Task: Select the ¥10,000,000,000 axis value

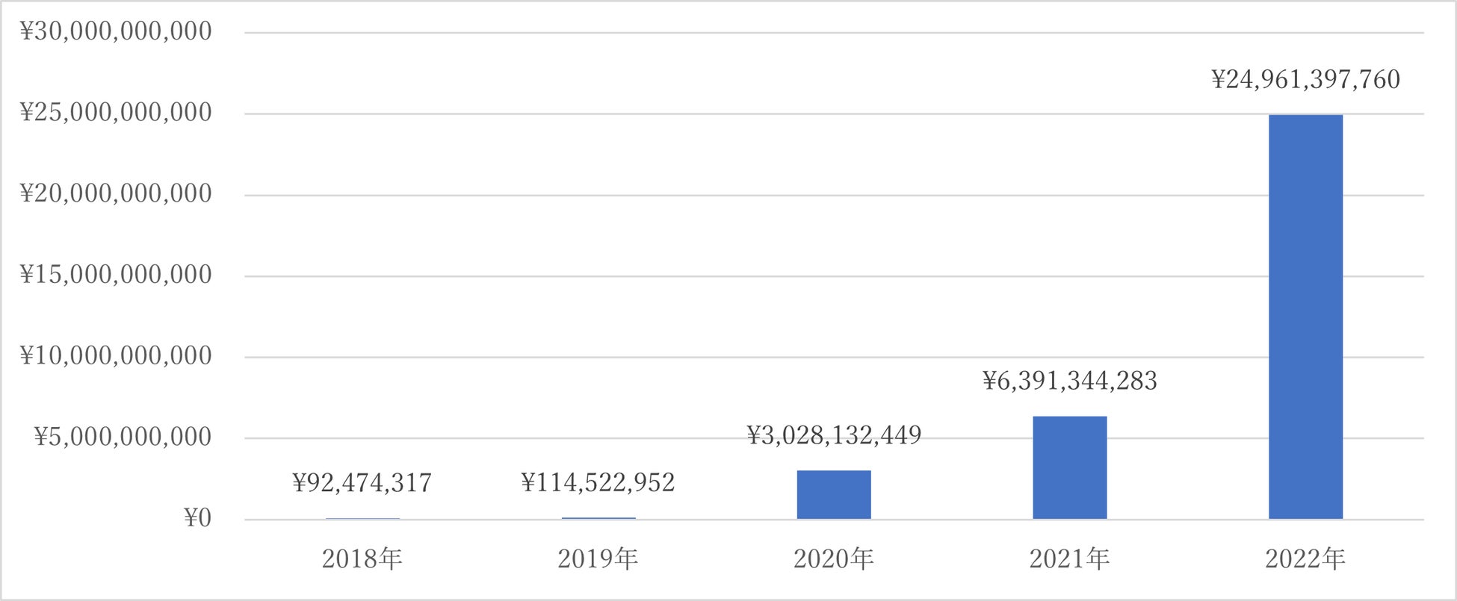Action: click(x=116, y=356)
